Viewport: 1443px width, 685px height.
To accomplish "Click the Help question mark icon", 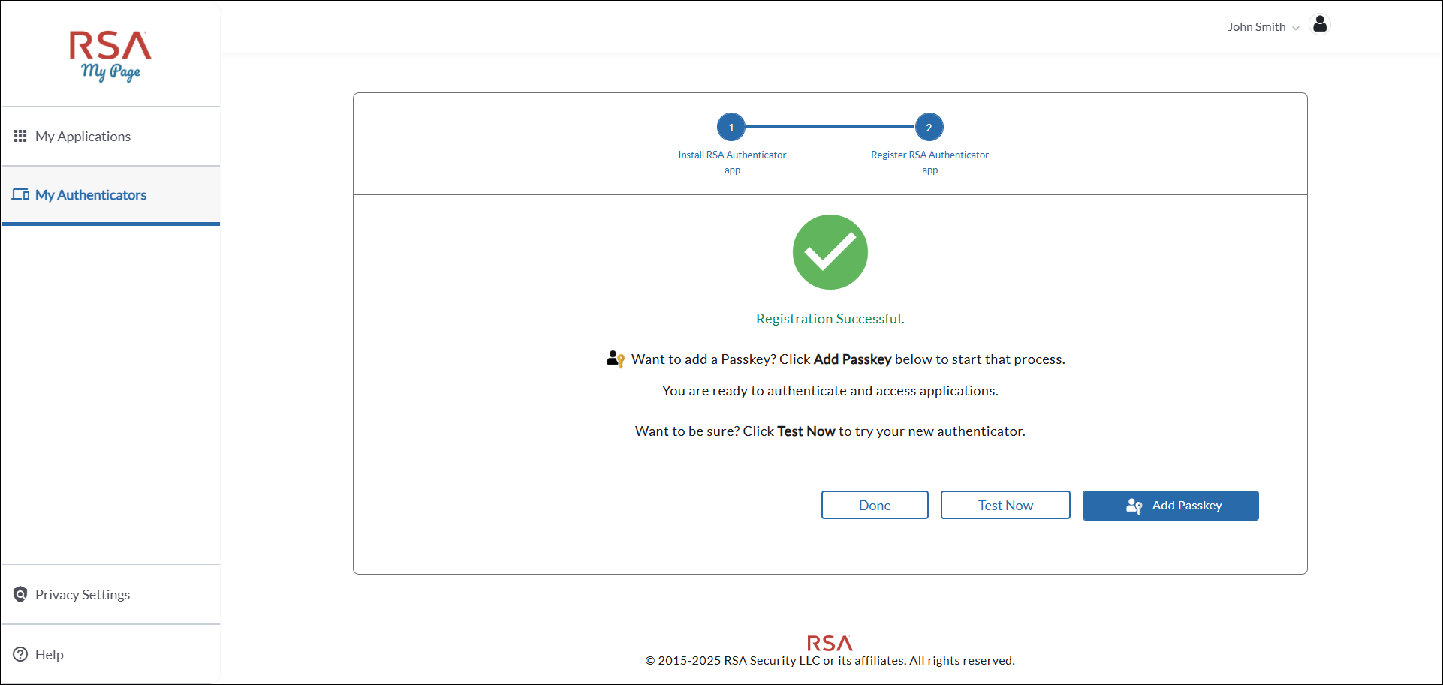I will point(20,654).
